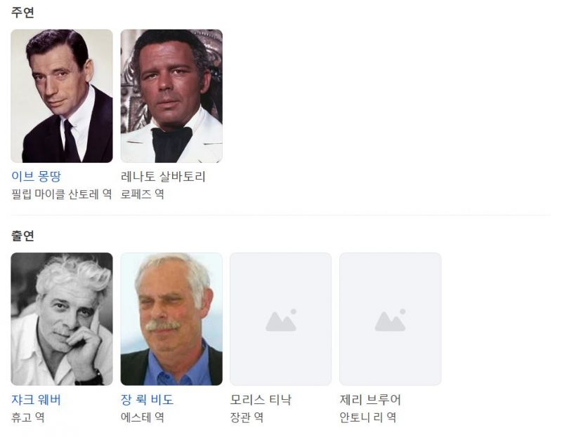Click the 장 뤽 비도 portrait thumbnail
562x437 pixels.
[x=171, y=319]
